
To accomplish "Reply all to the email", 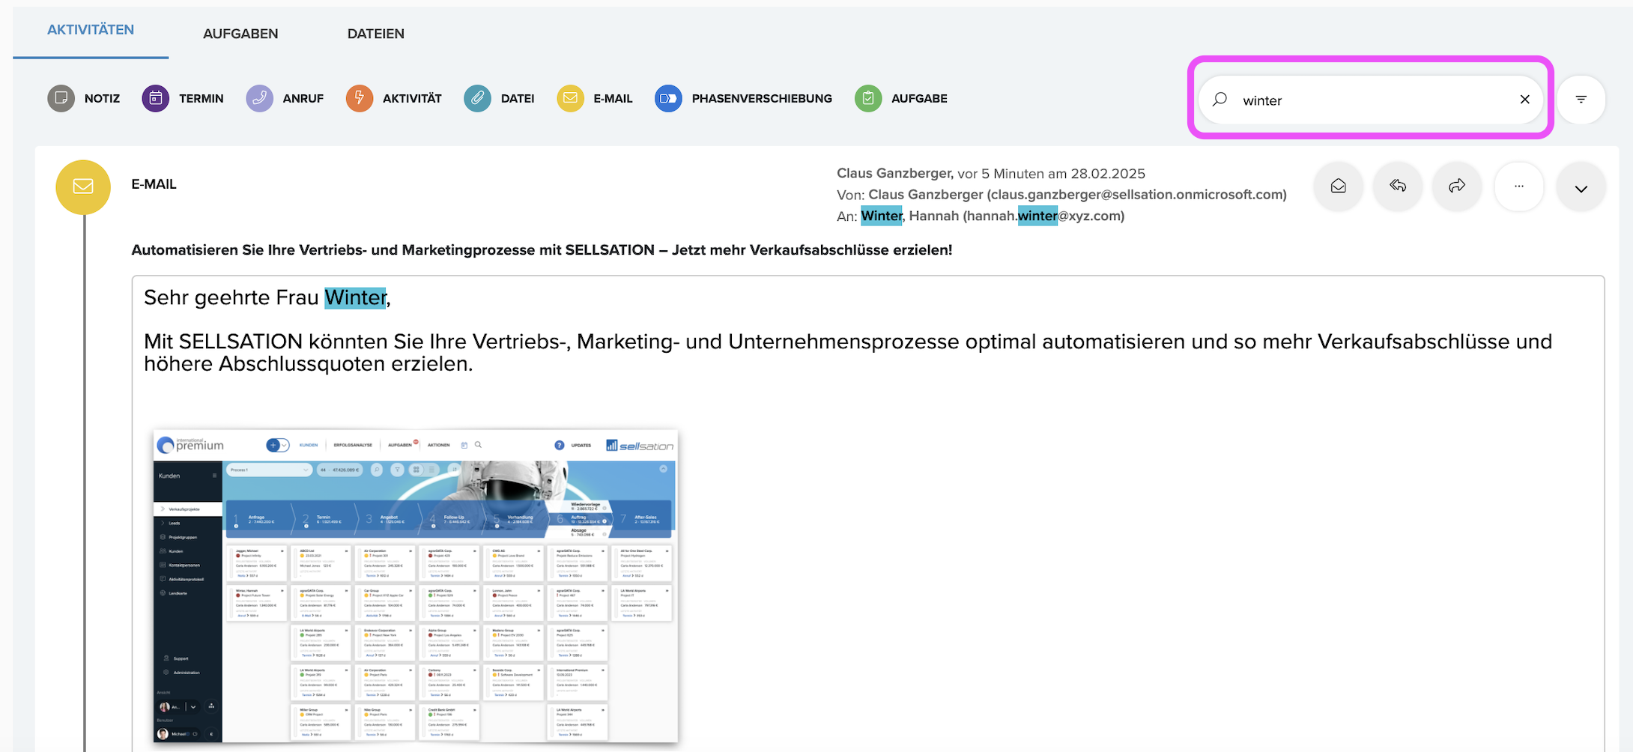I will [1398, 187].
